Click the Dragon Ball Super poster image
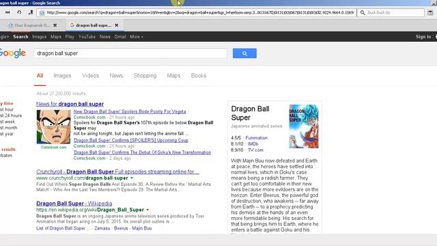The height and width of the screenshot is (246, 437). (304, 126)
